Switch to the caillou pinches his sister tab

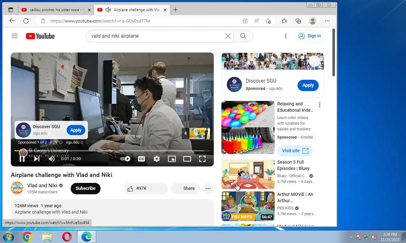[x=56, y=10]
